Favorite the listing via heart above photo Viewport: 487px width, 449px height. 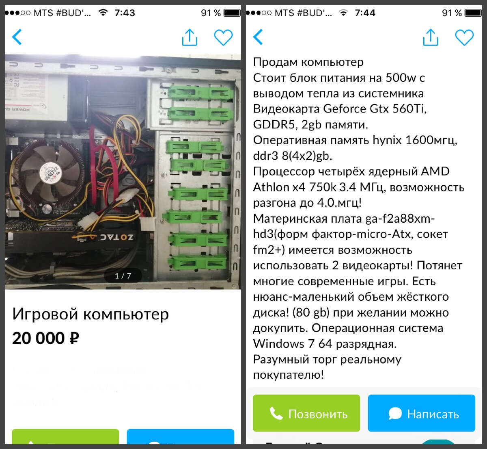coord(223,38)
